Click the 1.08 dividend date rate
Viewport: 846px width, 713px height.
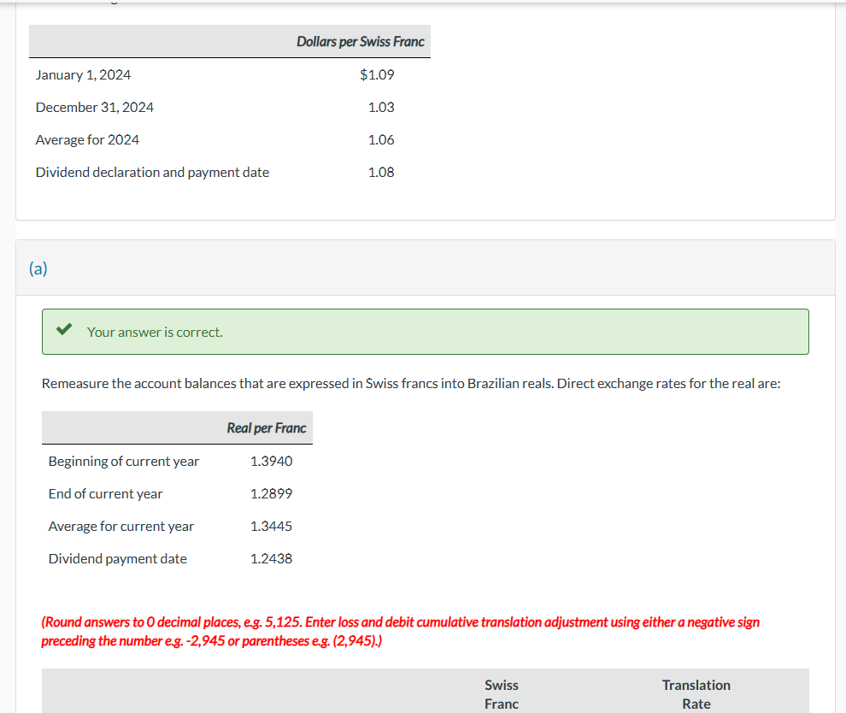[x=382, y=172]
